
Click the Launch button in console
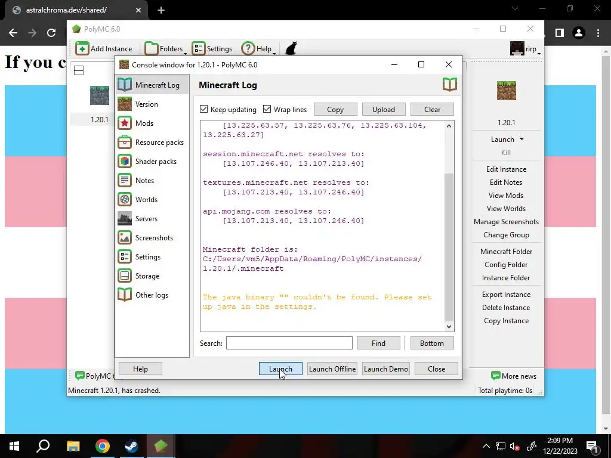coord(280,369)
